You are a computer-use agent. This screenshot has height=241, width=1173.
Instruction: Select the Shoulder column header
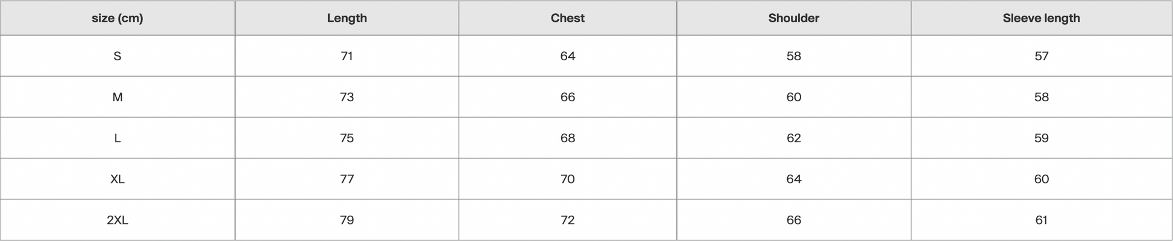793,18
